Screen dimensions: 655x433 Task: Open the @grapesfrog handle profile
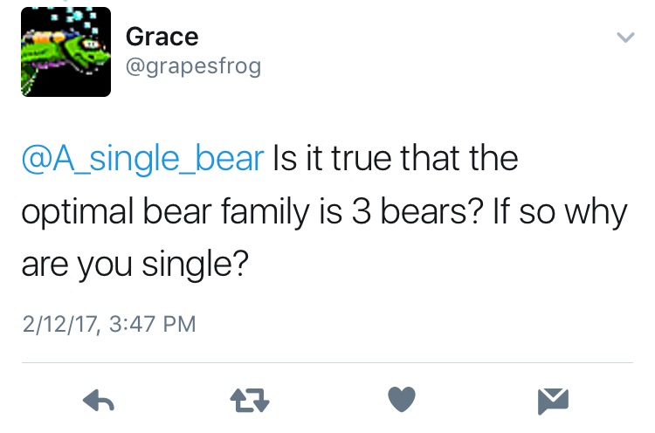(193, 66)
